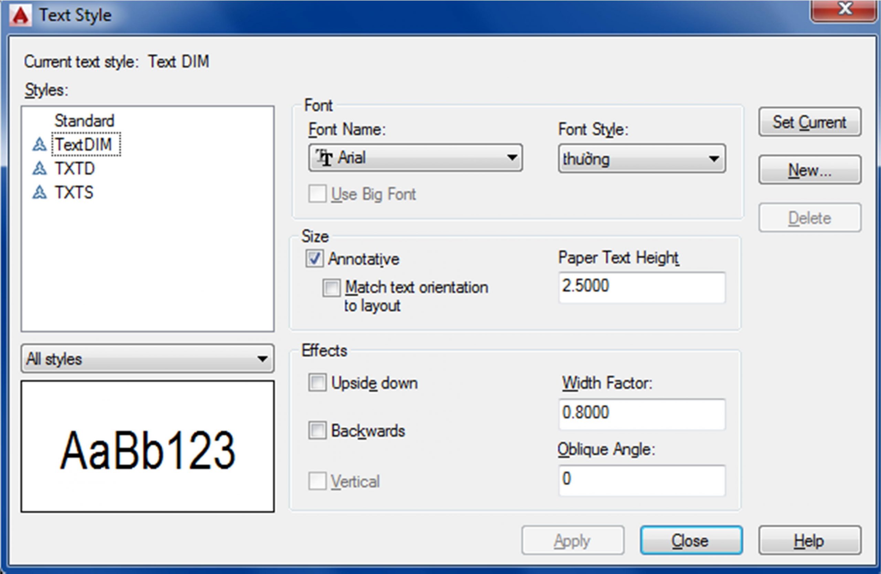Tick the Upside down checkbox

pos(317,383)
